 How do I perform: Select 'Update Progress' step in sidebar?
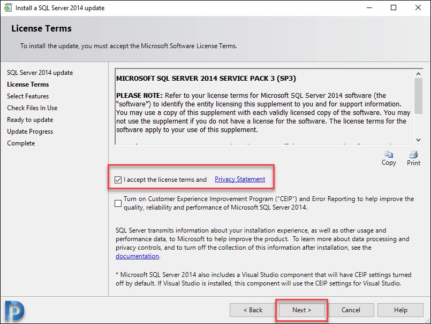point(30,132)
